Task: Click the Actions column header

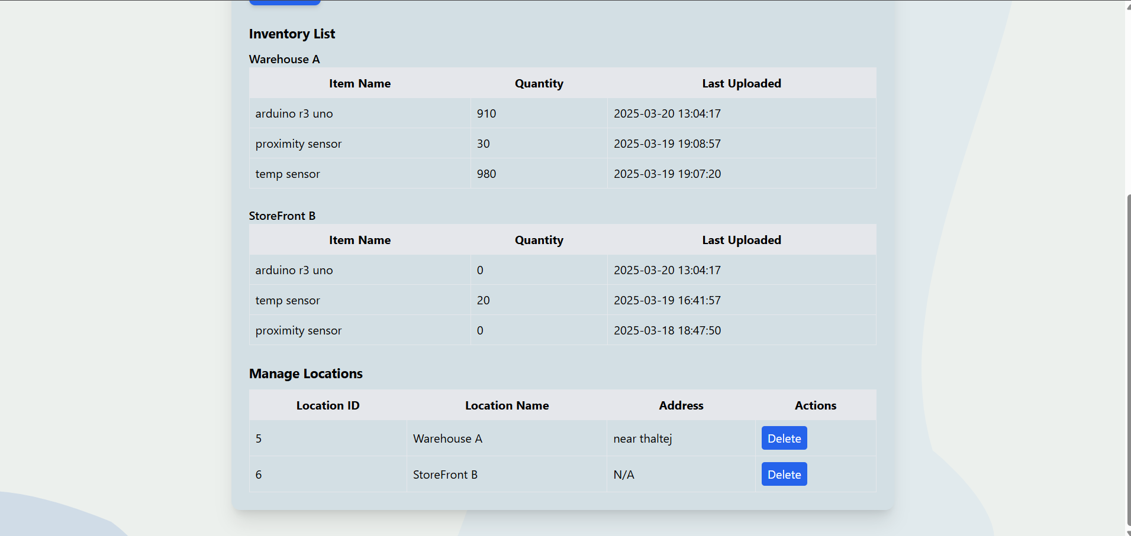Action: point(815,405)
